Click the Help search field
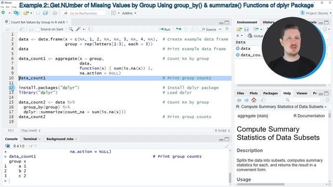333x187 pixels. [x=302, y=100]
